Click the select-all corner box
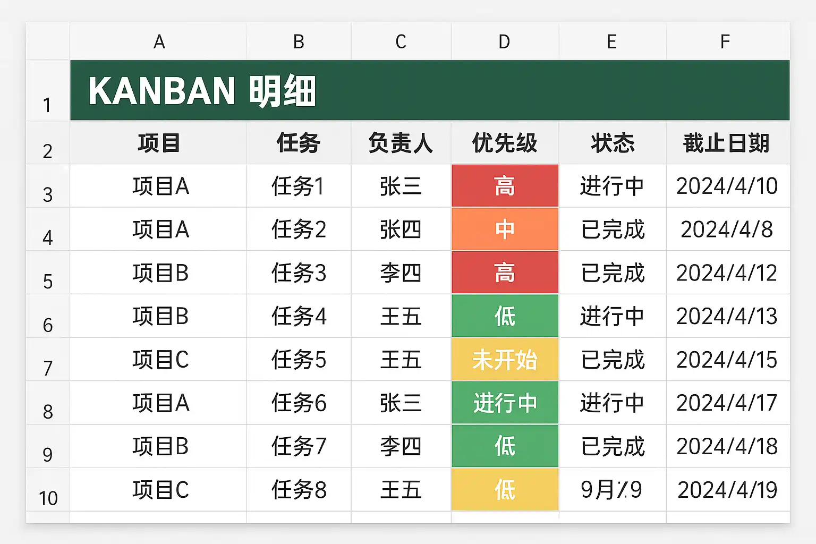The width and height of the screenshot is (816, 544). (48, 41)
